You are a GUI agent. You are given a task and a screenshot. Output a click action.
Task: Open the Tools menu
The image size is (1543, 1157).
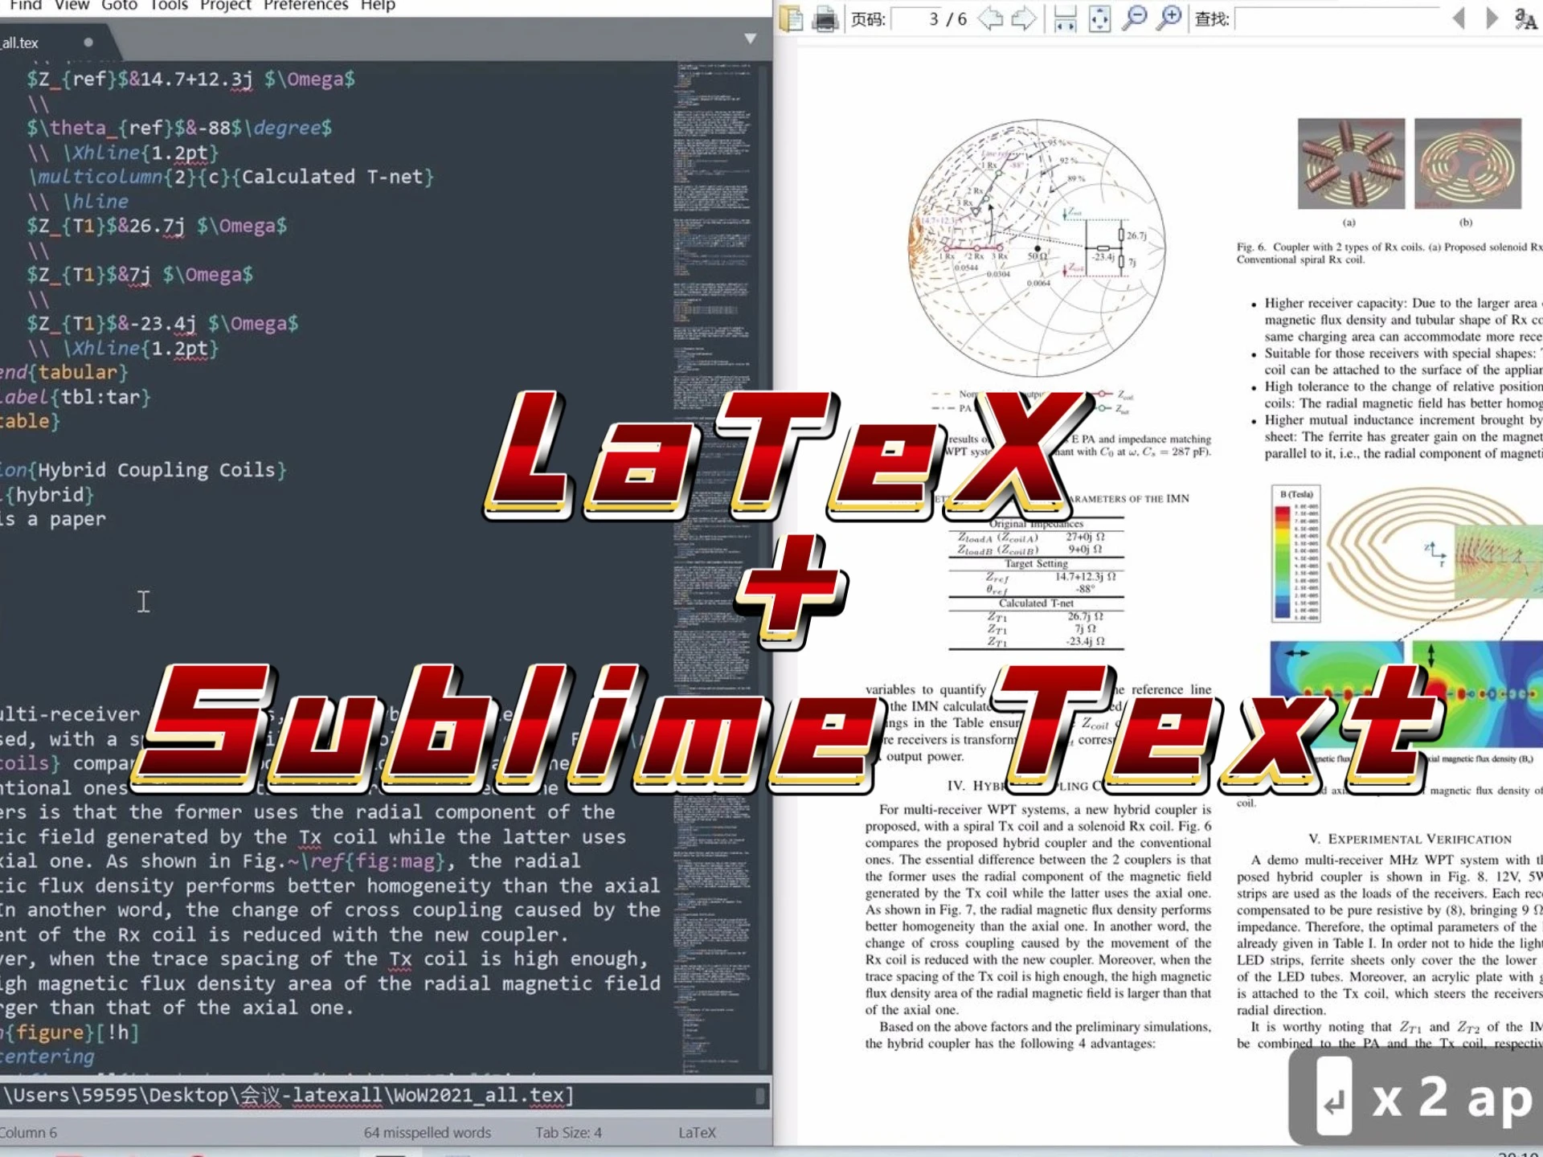(169, 5)
